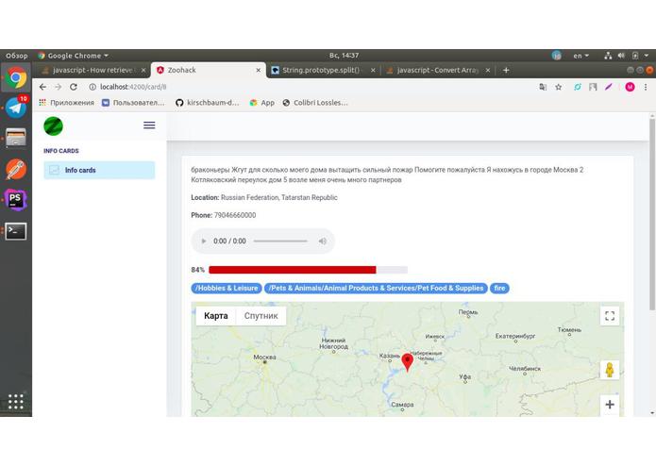Open the system network tray icon

(x=608, y=56)
